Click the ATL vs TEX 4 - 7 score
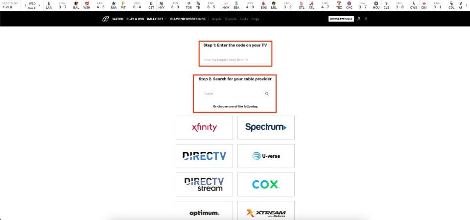Viewport: 470px width, 220px height. click(x=325, y=7)
